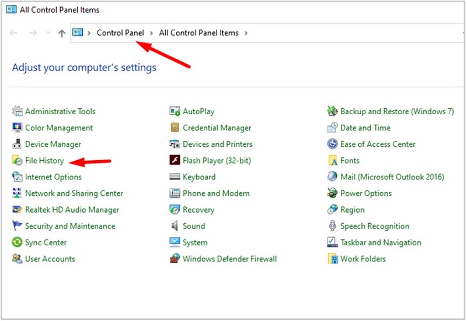The width and height of the screenshot is (467, 321).
Task: Expand the chevron after All Control Panel Items
Action: [246, 33]
